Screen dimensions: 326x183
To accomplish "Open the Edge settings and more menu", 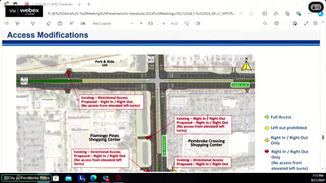I will click(x=310, y=14).
